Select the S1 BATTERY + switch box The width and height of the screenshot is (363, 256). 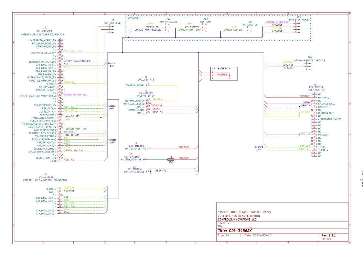click(224, 74)
